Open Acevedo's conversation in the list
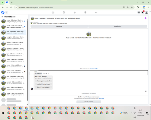Image resolution: width=151 pixels, height=120 pixels. (13, 83)
